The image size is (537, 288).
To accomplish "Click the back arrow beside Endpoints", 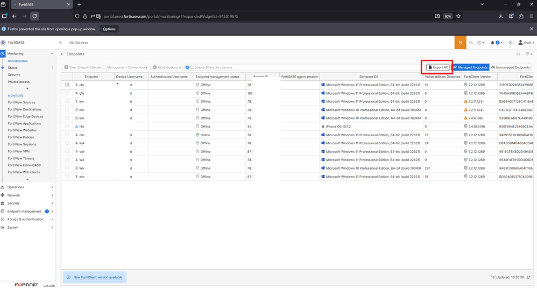I will [x=62, y=54].
